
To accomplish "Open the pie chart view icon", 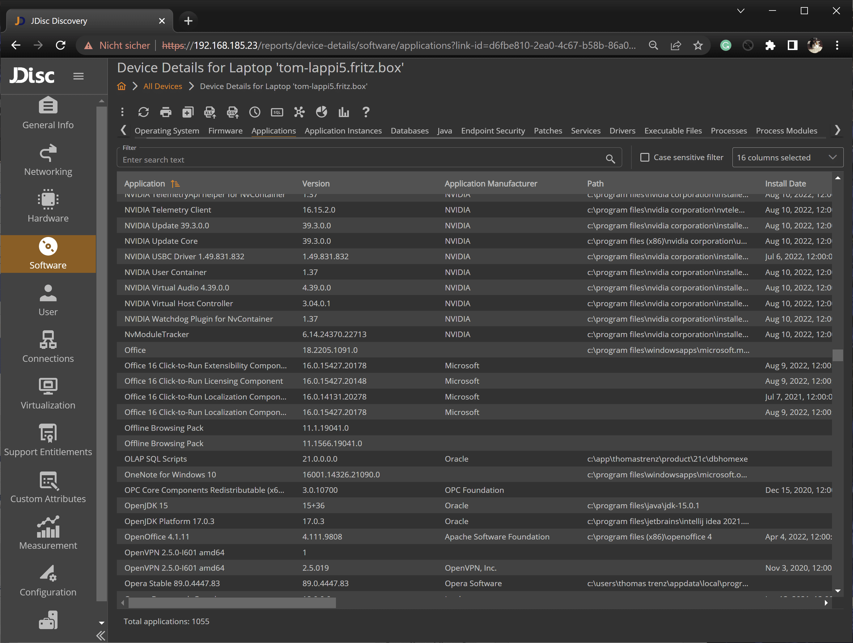I will point(322,112).
